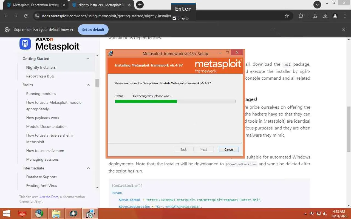
Task: Open Evading Anti Virus sidebar item
Action: click(42, 186)
